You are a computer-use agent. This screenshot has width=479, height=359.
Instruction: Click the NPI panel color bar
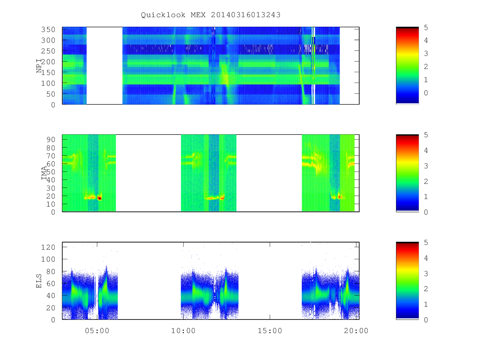point(407,66)
